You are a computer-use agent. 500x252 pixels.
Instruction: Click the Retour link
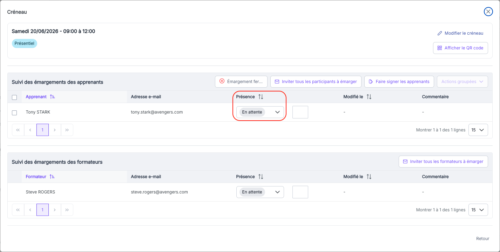point(482,239)
